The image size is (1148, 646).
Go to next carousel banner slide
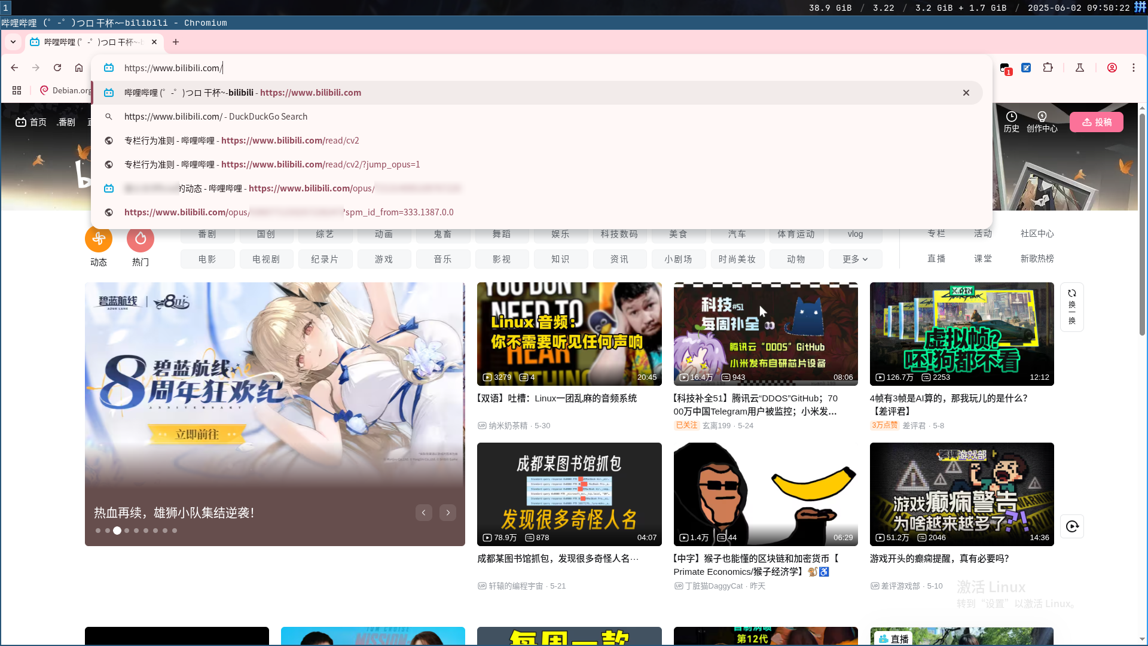[448, 513]
